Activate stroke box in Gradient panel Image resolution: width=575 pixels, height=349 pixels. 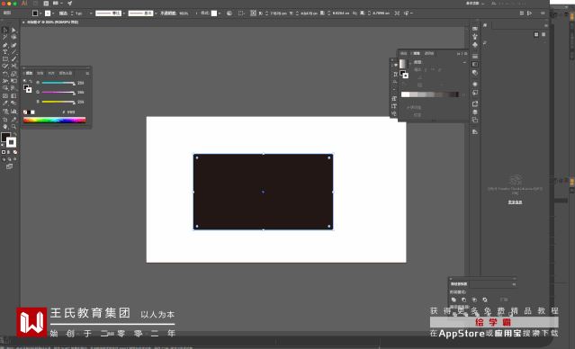click(406, 76)
